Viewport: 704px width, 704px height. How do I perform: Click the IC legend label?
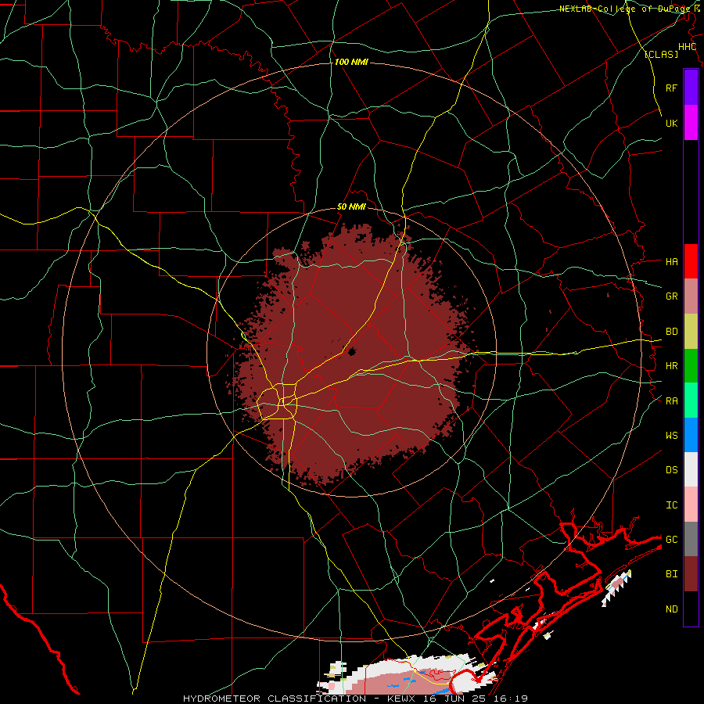[671, 505]
